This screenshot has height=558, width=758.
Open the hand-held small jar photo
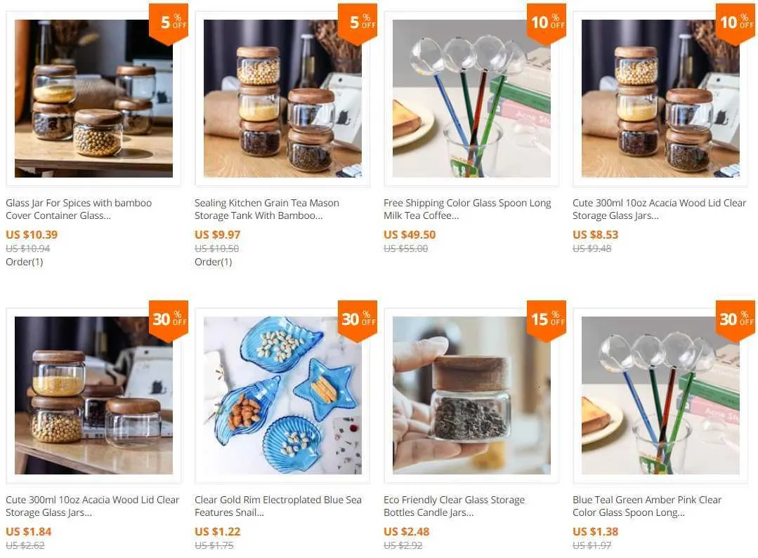click(x=471, y=395)
